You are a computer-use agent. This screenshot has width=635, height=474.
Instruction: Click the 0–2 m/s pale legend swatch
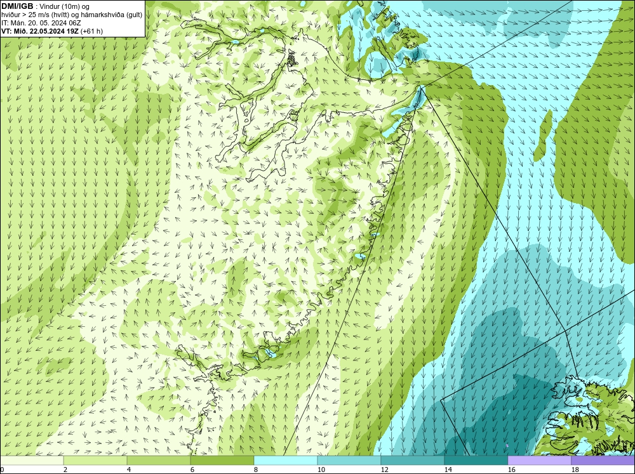click(32, 460)
